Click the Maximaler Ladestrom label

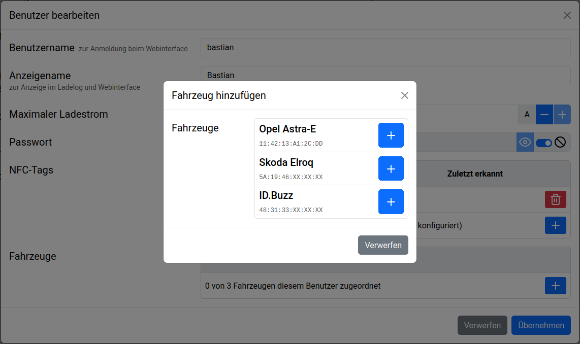[x=58, y=114]
